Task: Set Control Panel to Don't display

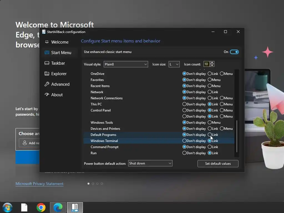Action: (x=184, y=110)
